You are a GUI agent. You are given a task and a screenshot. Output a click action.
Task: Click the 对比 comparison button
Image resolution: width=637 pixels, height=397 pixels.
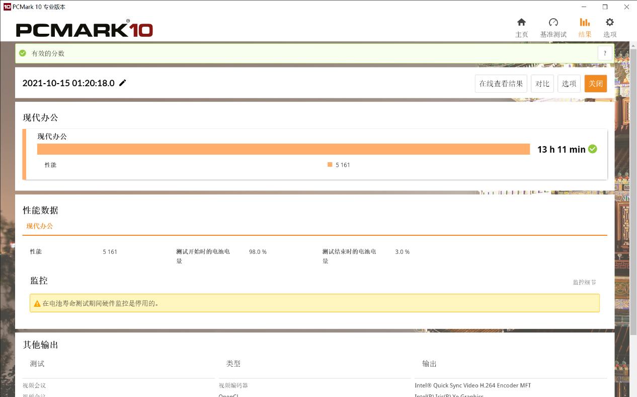tap(542, 83)
